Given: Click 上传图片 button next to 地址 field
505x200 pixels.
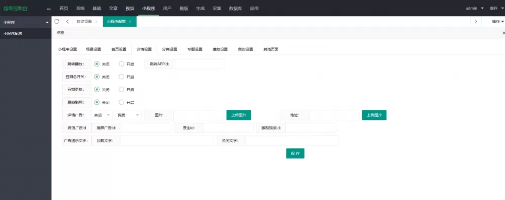Looking at the screenshot, I should pos(374,115).
